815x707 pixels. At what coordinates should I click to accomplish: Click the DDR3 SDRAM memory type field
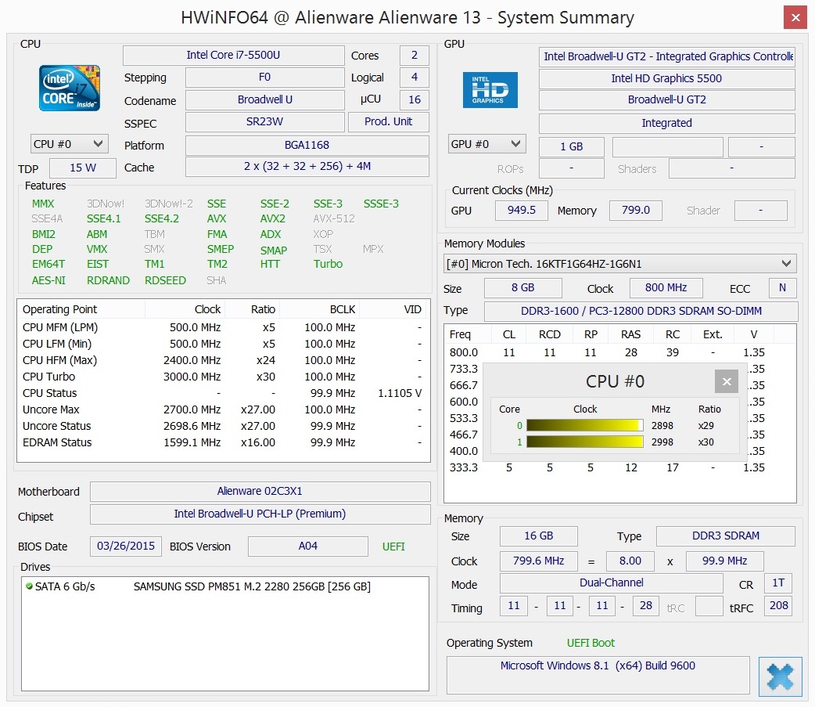pyautogui.click(x=726, y=536)
